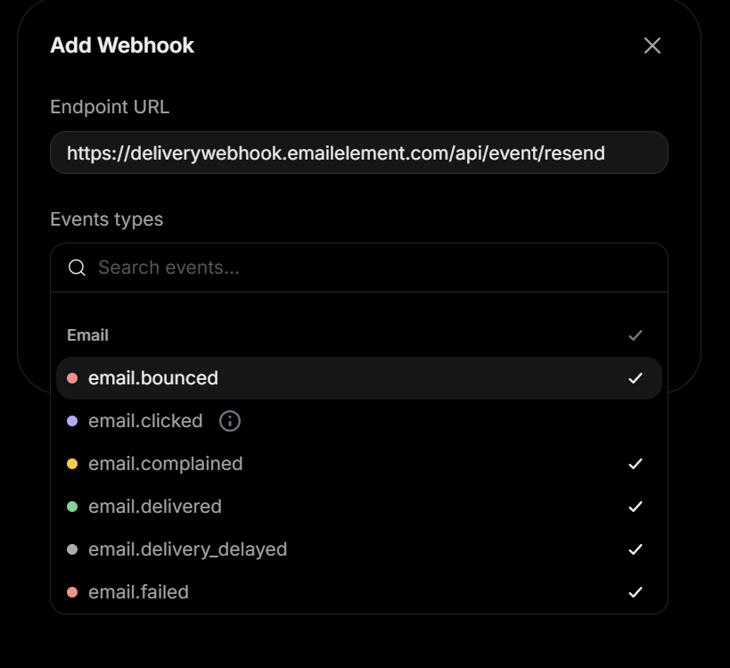Click the purple dot beside email.clicked
Image resolution: width=730 pixels, height=668 pixels.
pos(72,421)
